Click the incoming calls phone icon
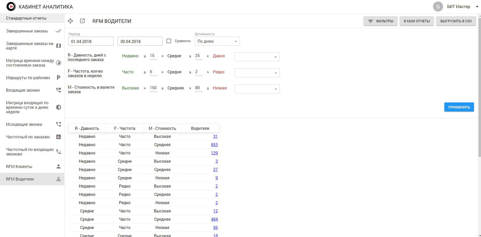This screenshot has height=237, width=481. [x=59, y=90]
